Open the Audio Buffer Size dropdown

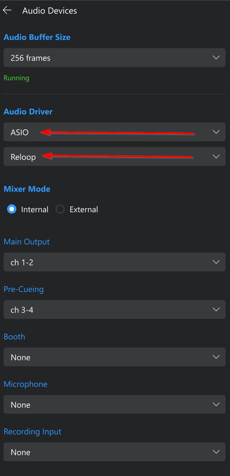(114, 58)
